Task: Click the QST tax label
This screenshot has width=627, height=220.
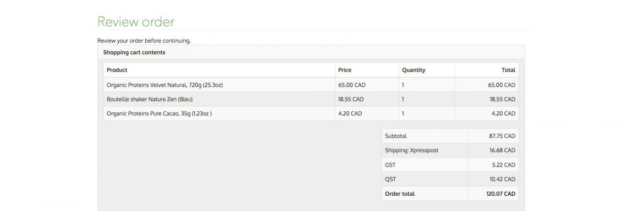Action: [x=390, y=179]
